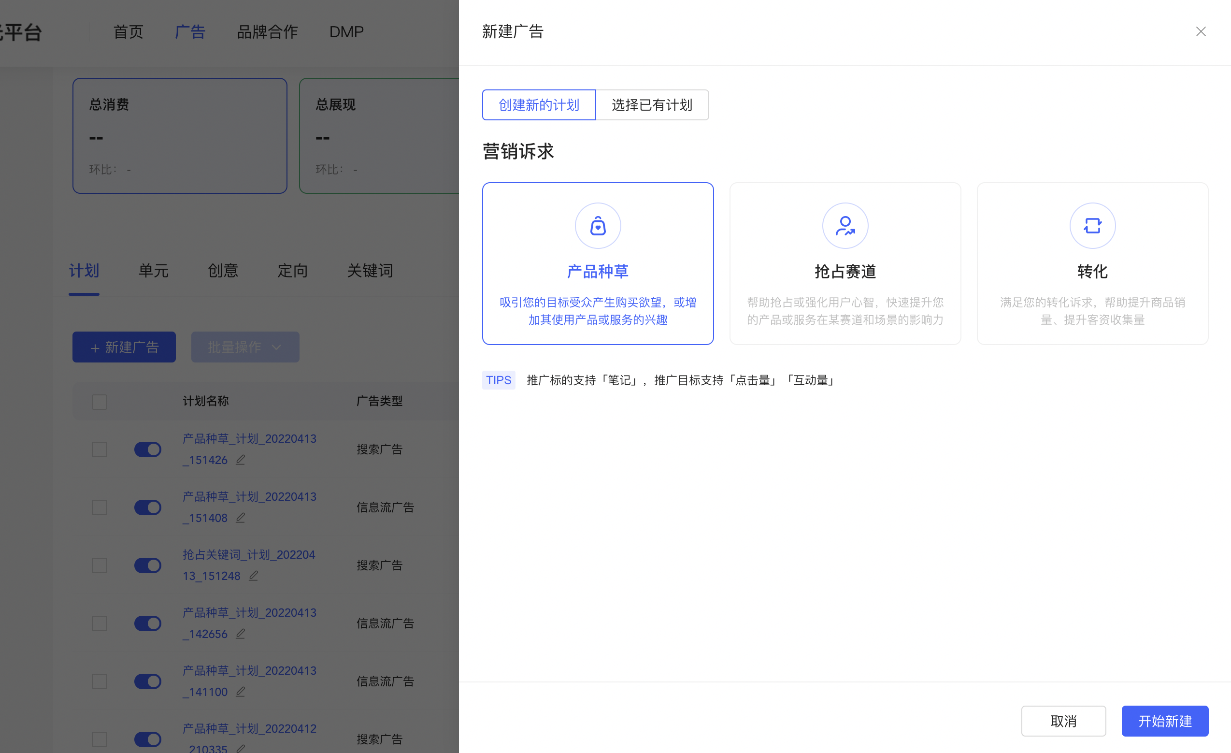Open the 品牌合作 menu item
Image resolution: width=1231 pixels, height=753 pixels.
[267, 31]
